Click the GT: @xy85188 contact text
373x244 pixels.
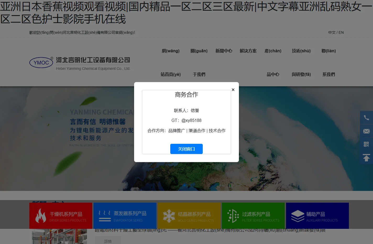186,120
